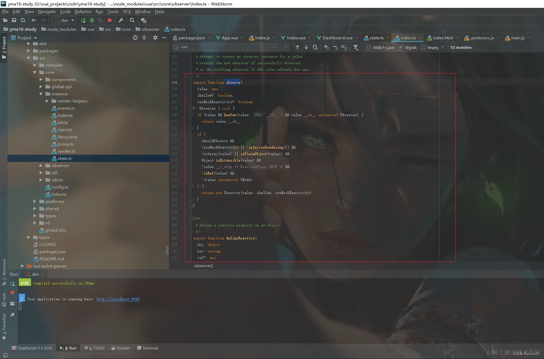Open Project panel gear settings
The width and height of the screenshot is (544, 359).
(155, 38)
